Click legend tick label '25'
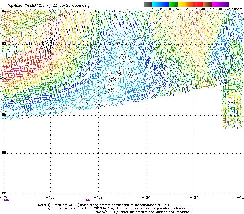244x214 pixels. click(x=186, y=9)
